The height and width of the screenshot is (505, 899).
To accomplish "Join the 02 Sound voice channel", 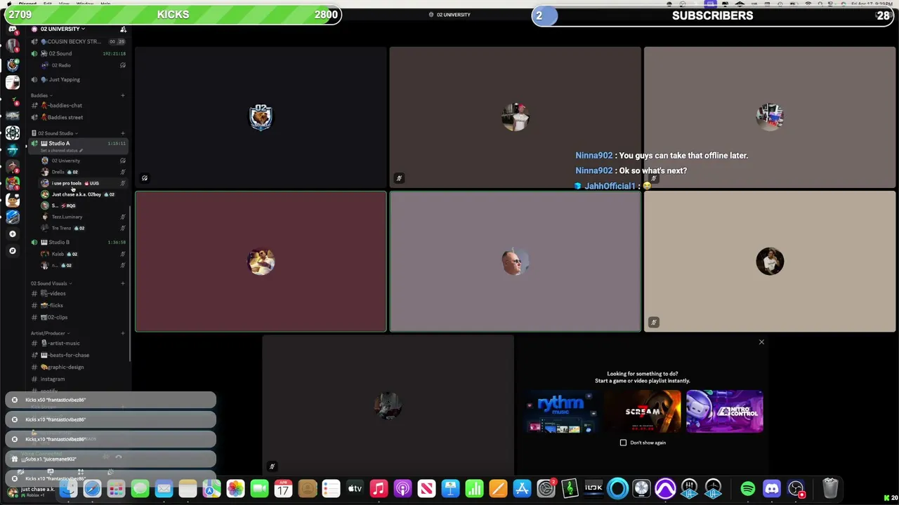I will 60,53.
